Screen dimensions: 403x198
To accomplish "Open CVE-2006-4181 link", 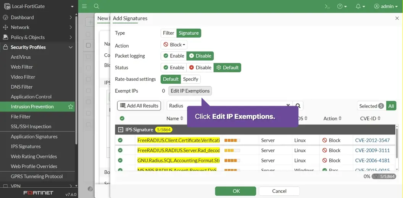I will pos(372,160).
